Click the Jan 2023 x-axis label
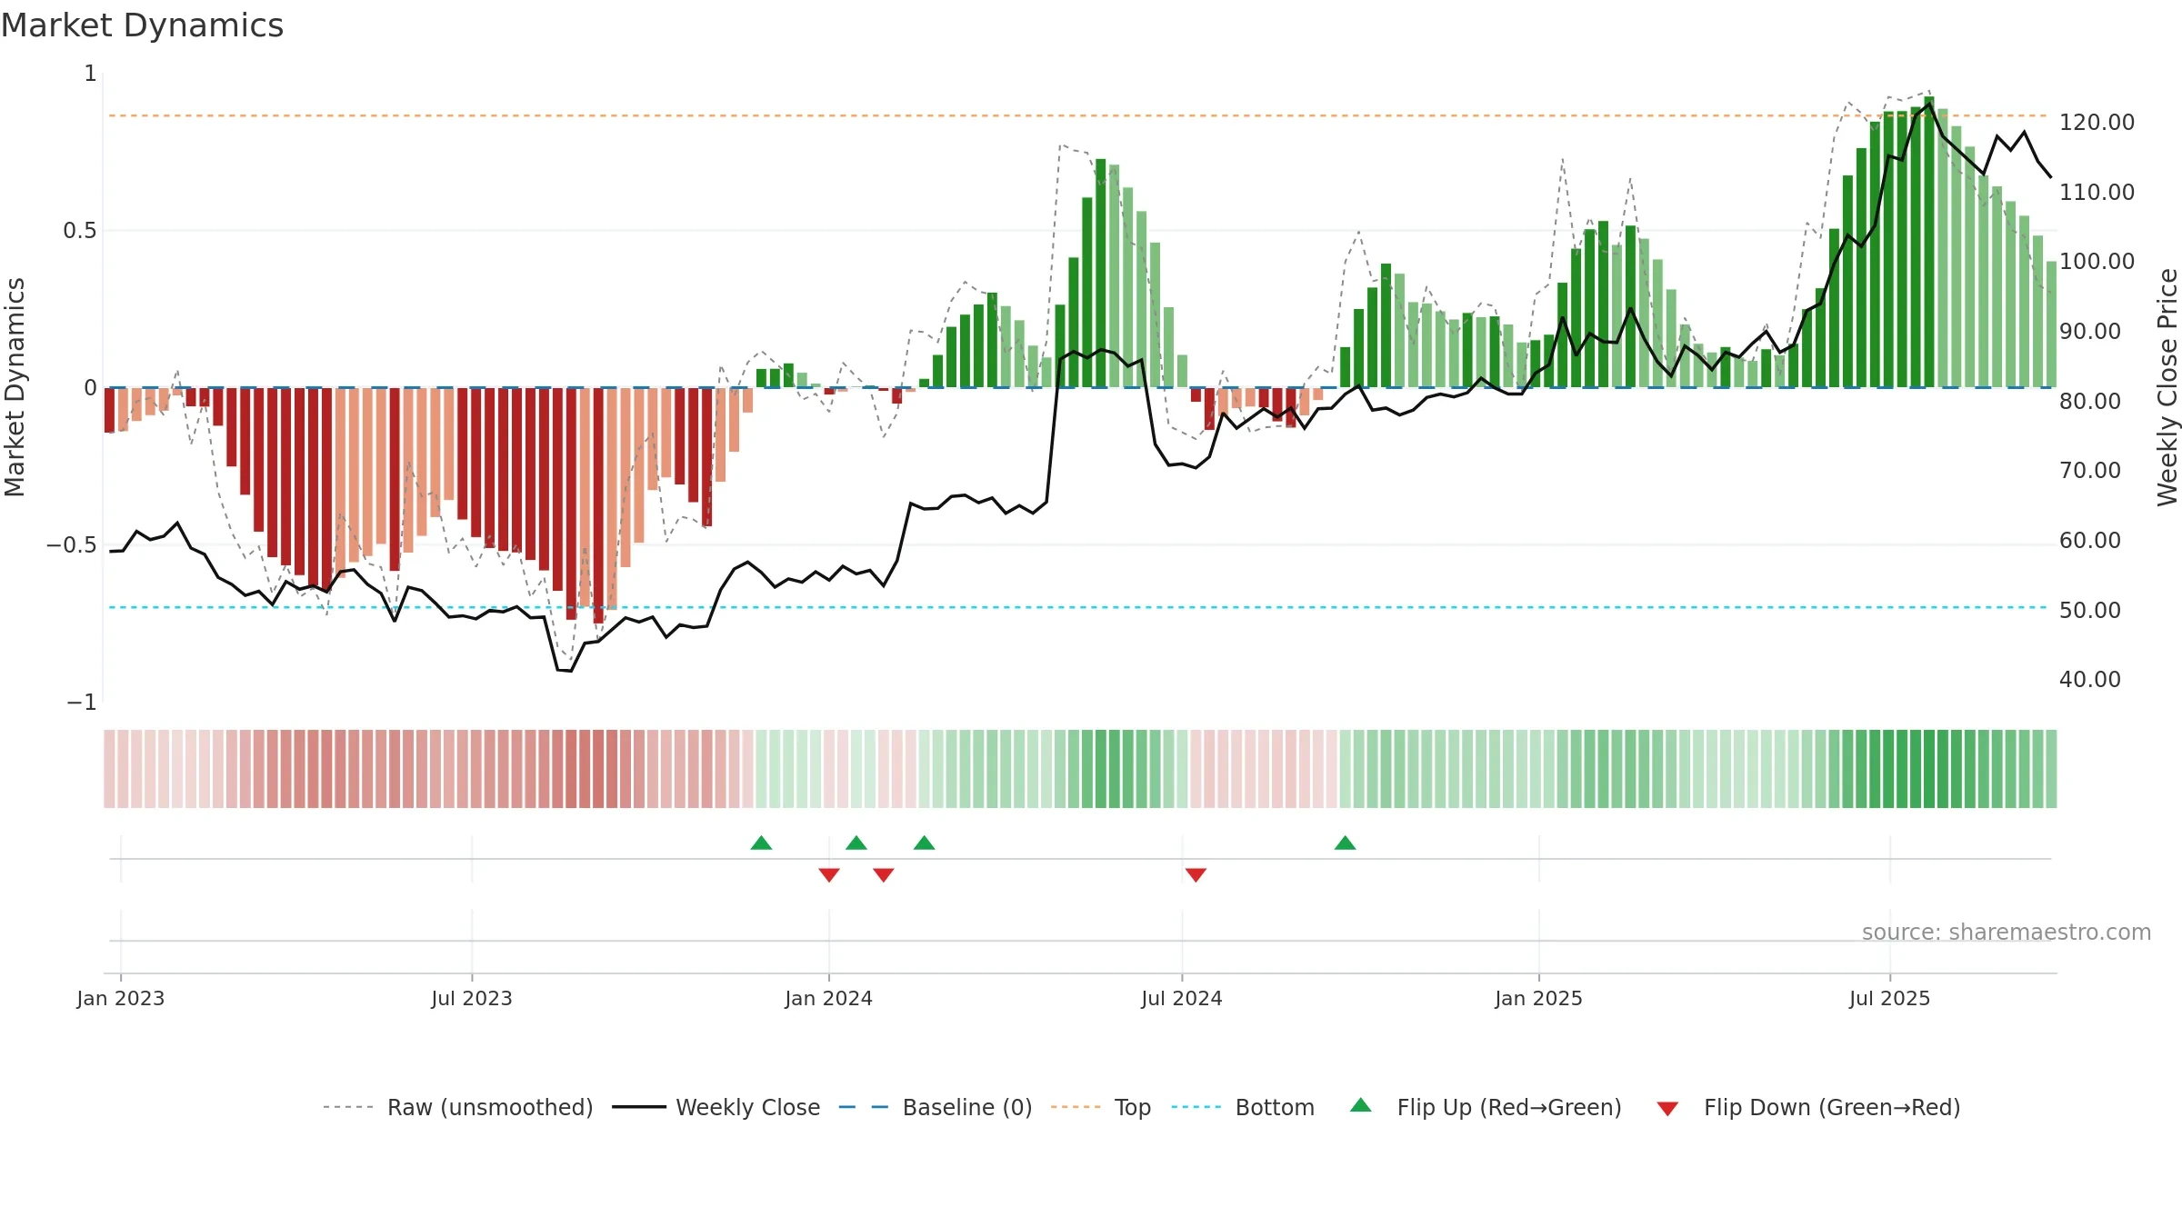The image size is (2182, 1227). coord(121,998)
